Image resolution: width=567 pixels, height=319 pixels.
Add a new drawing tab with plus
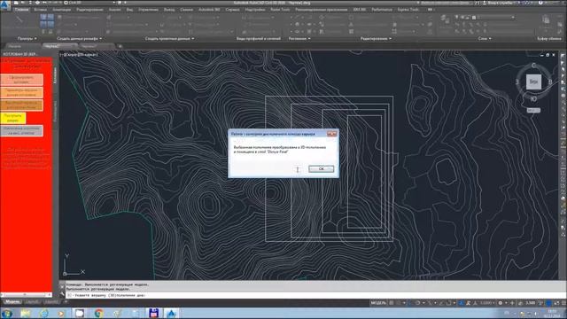pos(120,46)
